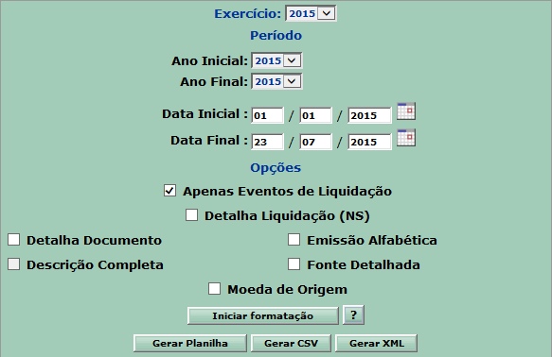Focus the Data Final year field
Image resolution: width=552 pixels, height=357 pixels.
point(369,142)
